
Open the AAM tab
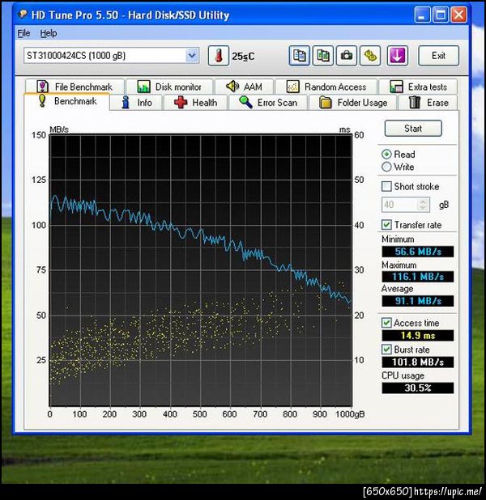(245, 87)
